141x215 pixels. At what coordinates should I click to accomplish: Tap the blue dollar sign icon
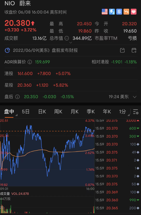click(119, 12)
